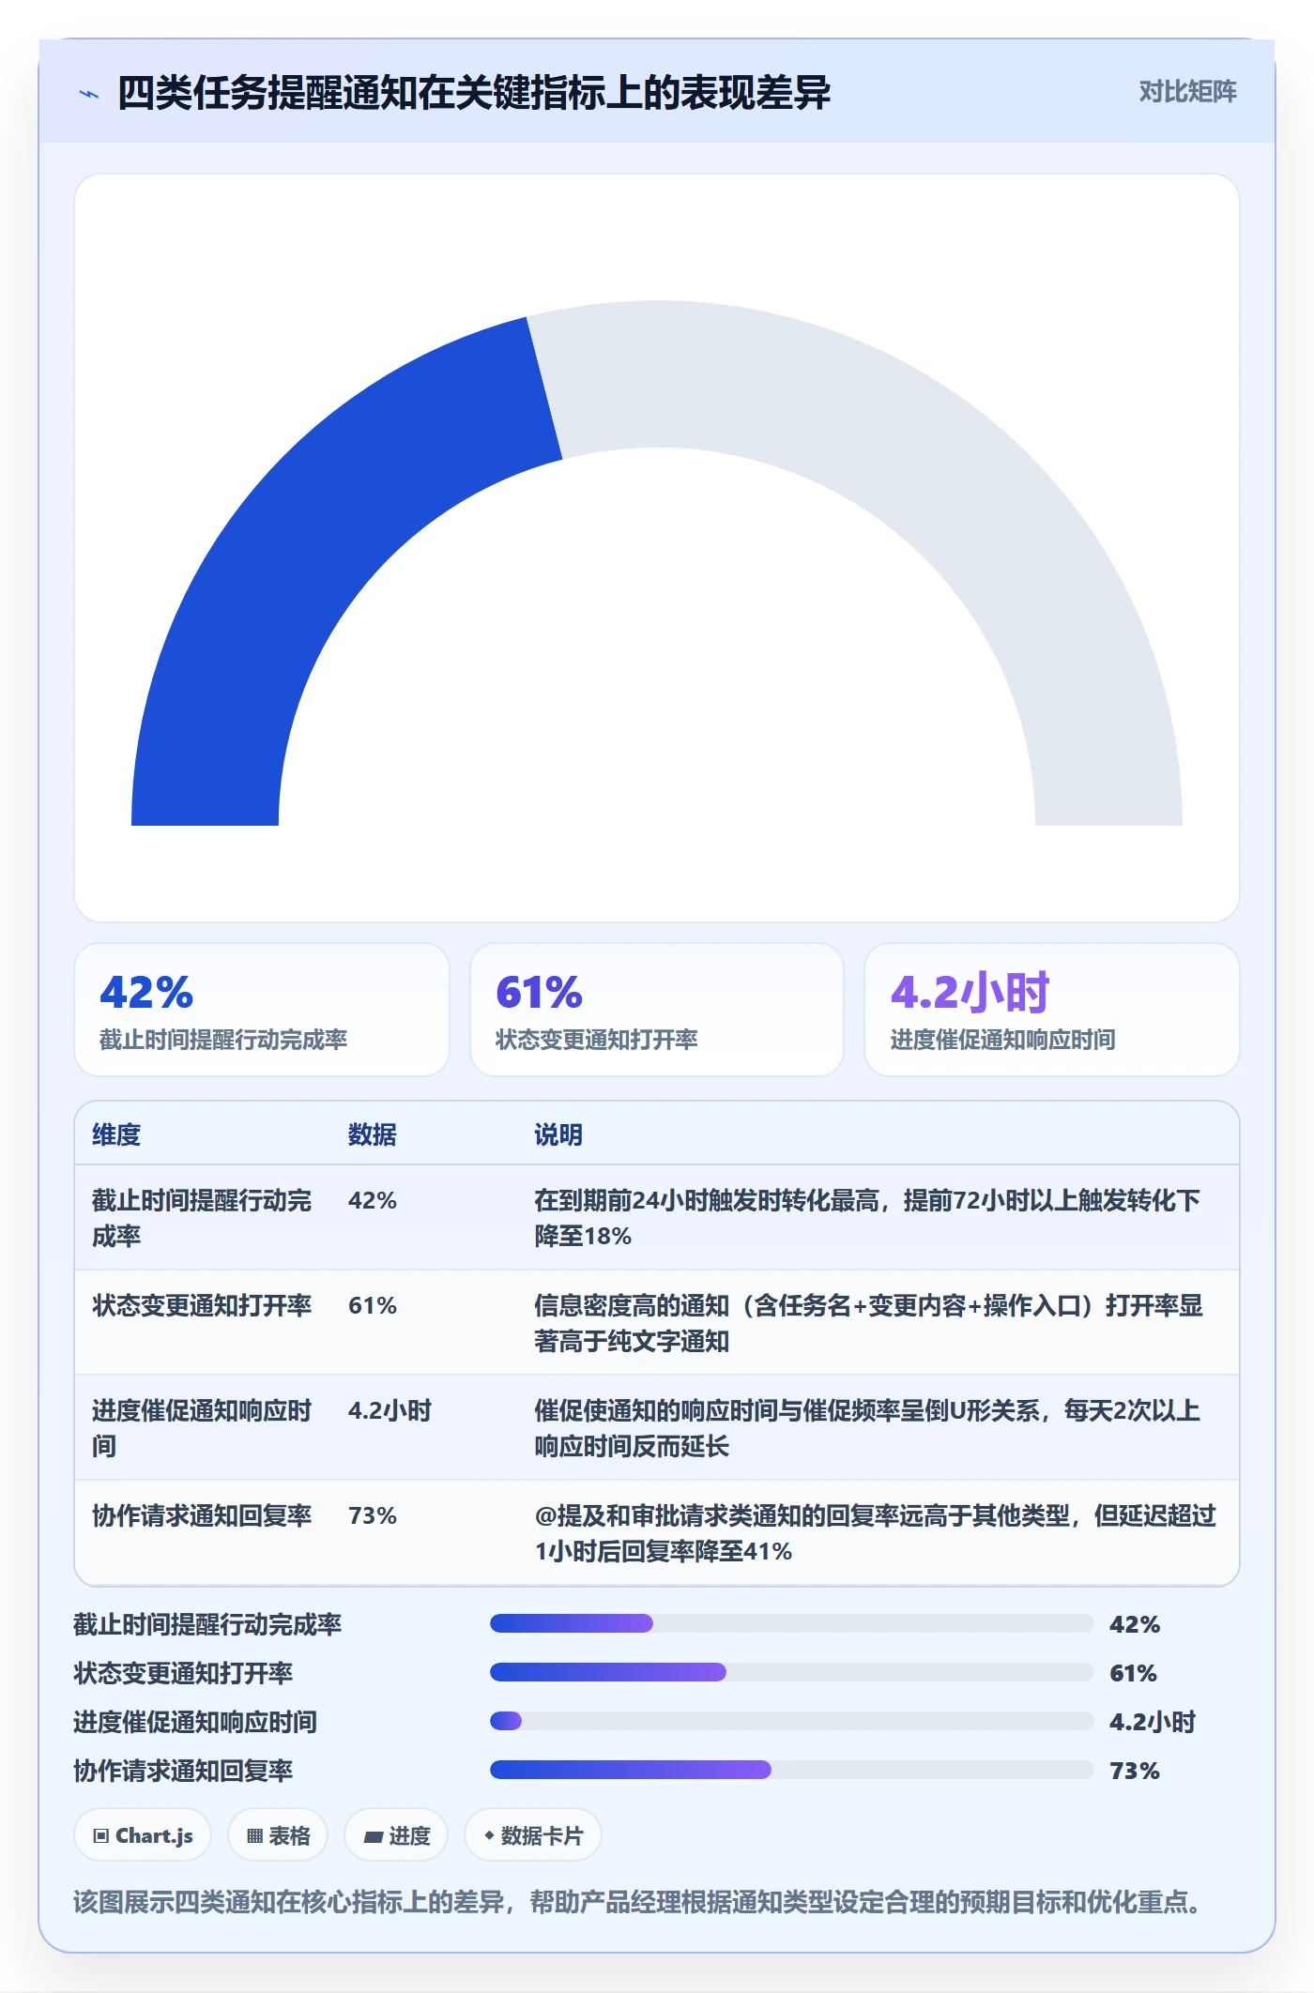Click progress bar for 进度催促通知响应时间
The image size is (1314, 1993).
pyautogui.click(x=791, y=1721)
